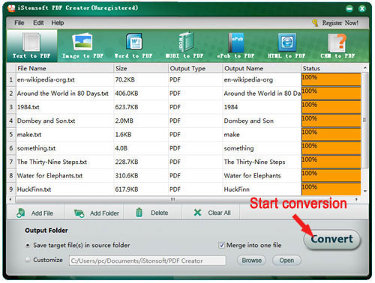375x283 pixels.
Task: Select file HuckFinn.txt
Action: point(34,189)
